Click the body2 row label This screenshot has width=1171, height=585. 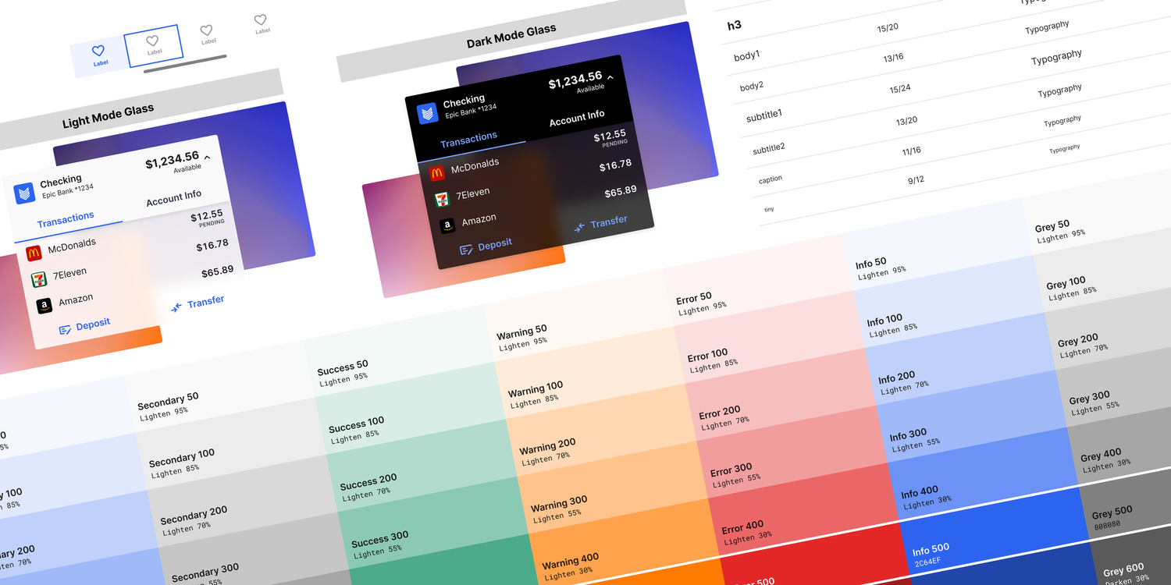[752, 86]
